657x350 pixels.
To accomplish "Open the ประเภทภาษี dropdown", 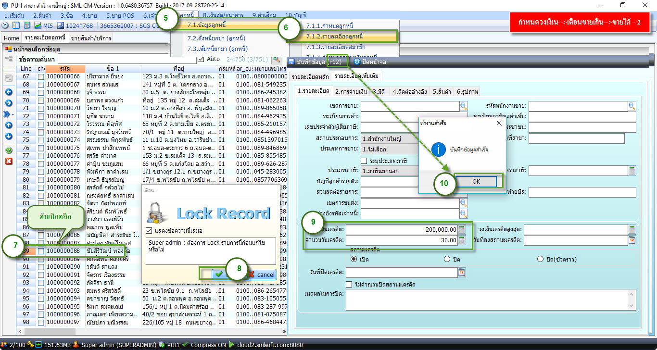I will [x=390, y=171].
